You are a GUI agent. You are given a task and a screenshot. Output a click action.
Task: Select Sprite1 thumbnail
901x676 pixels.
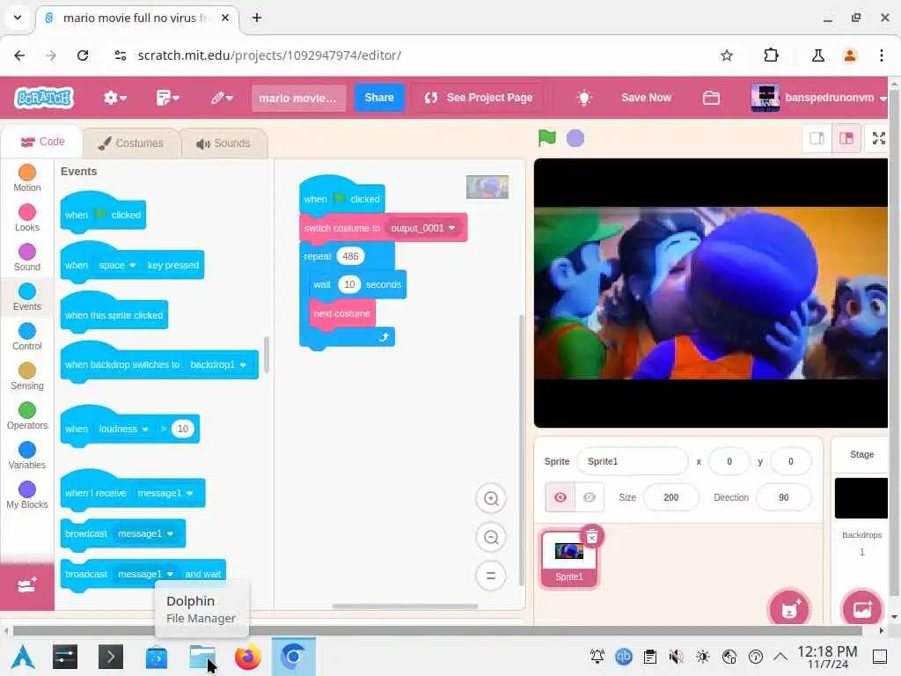[569, 559]
